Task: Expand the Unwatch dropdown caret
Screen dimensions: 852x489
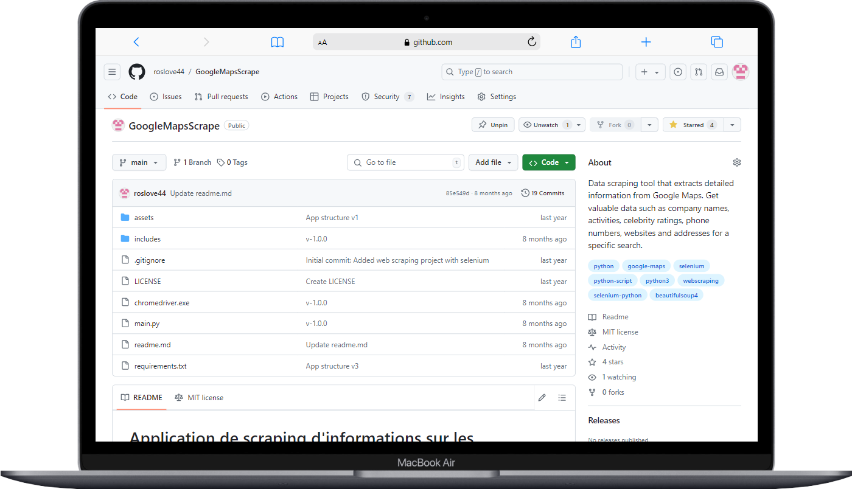Action: click(x=579, y=125)
